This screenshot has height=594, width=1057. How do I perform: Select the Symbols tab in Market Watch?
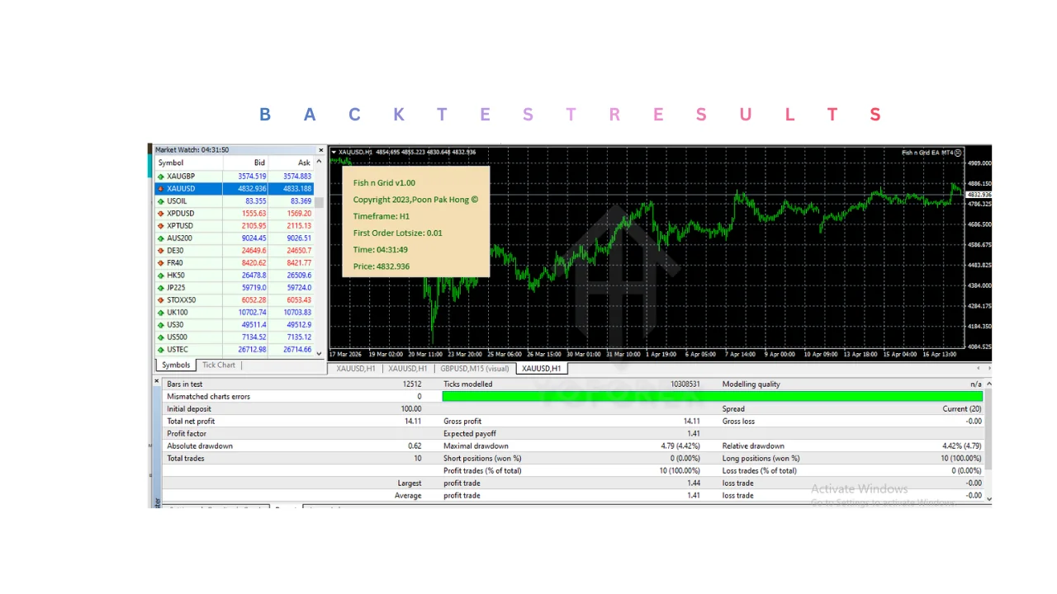coord(176,365)
